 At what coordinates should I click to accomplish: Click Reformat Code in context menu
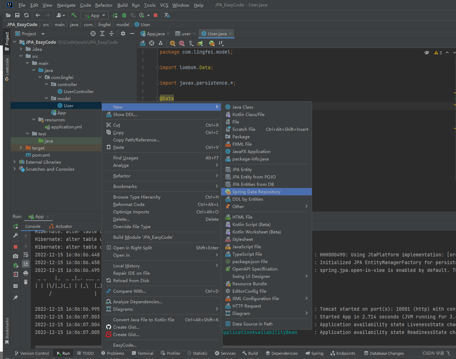tap(162, 204)
